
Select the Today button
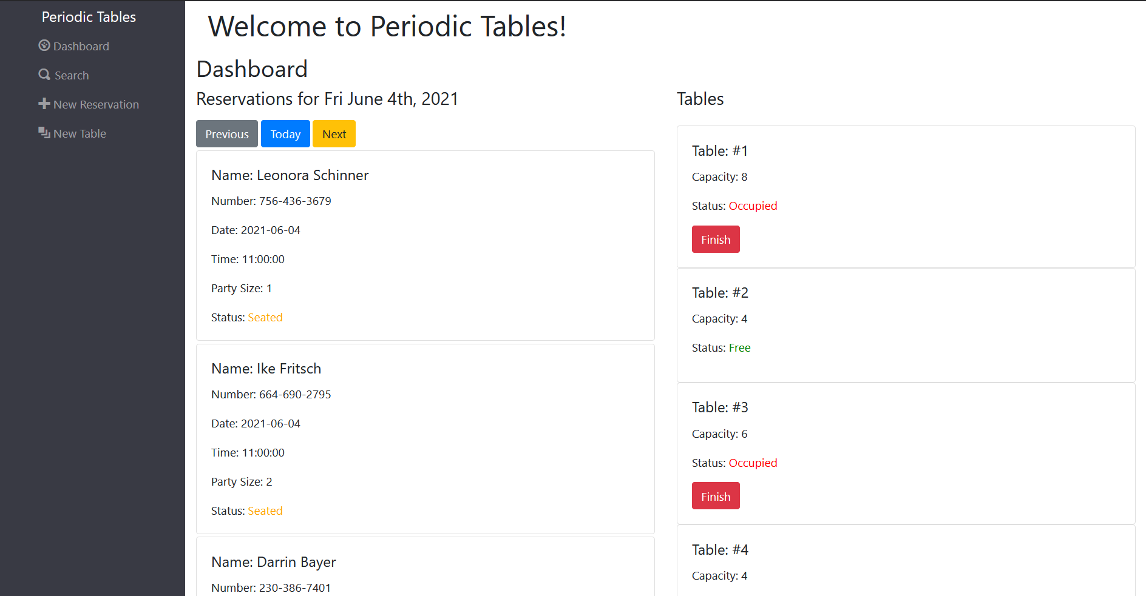coord(285,133)
